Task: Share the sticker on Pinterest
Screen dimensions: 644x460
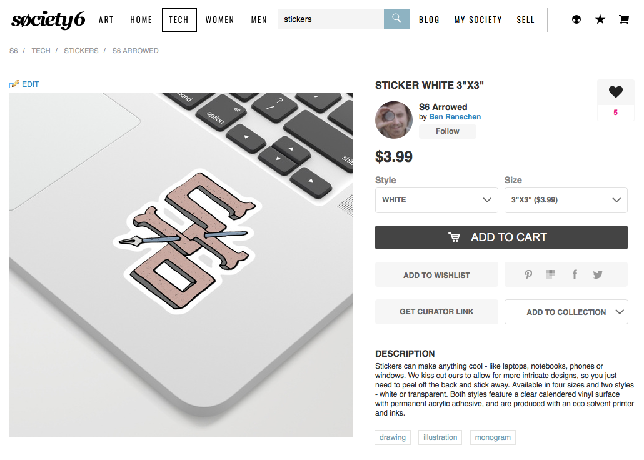Action: pos(528,274)
